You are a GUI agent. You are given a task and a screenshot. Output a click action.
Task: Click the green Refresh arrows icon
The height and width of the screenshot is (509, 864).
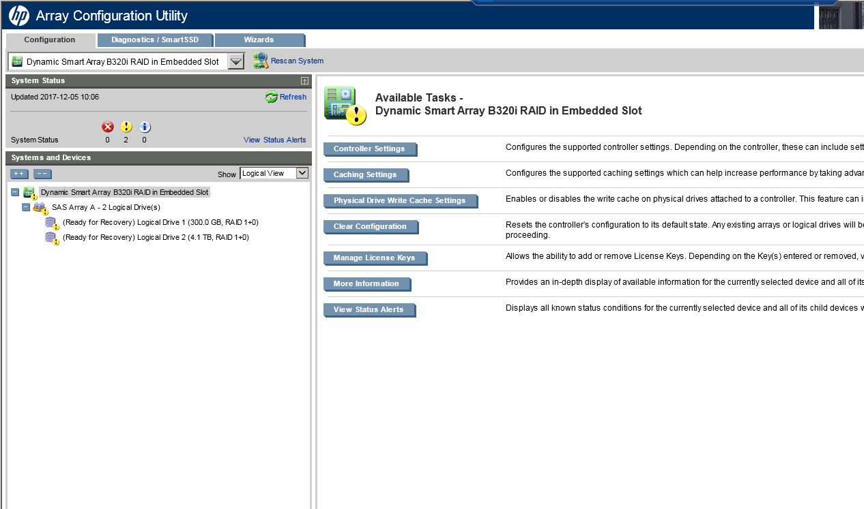coord(272,97)
